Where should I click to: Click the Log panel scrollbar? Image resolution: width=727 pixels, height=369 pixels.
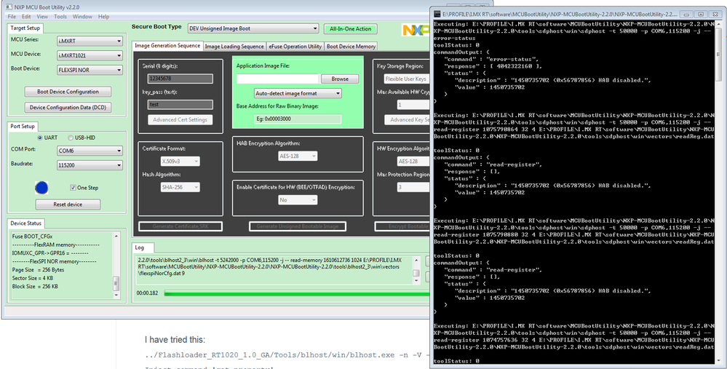click(x=416, y=269)
